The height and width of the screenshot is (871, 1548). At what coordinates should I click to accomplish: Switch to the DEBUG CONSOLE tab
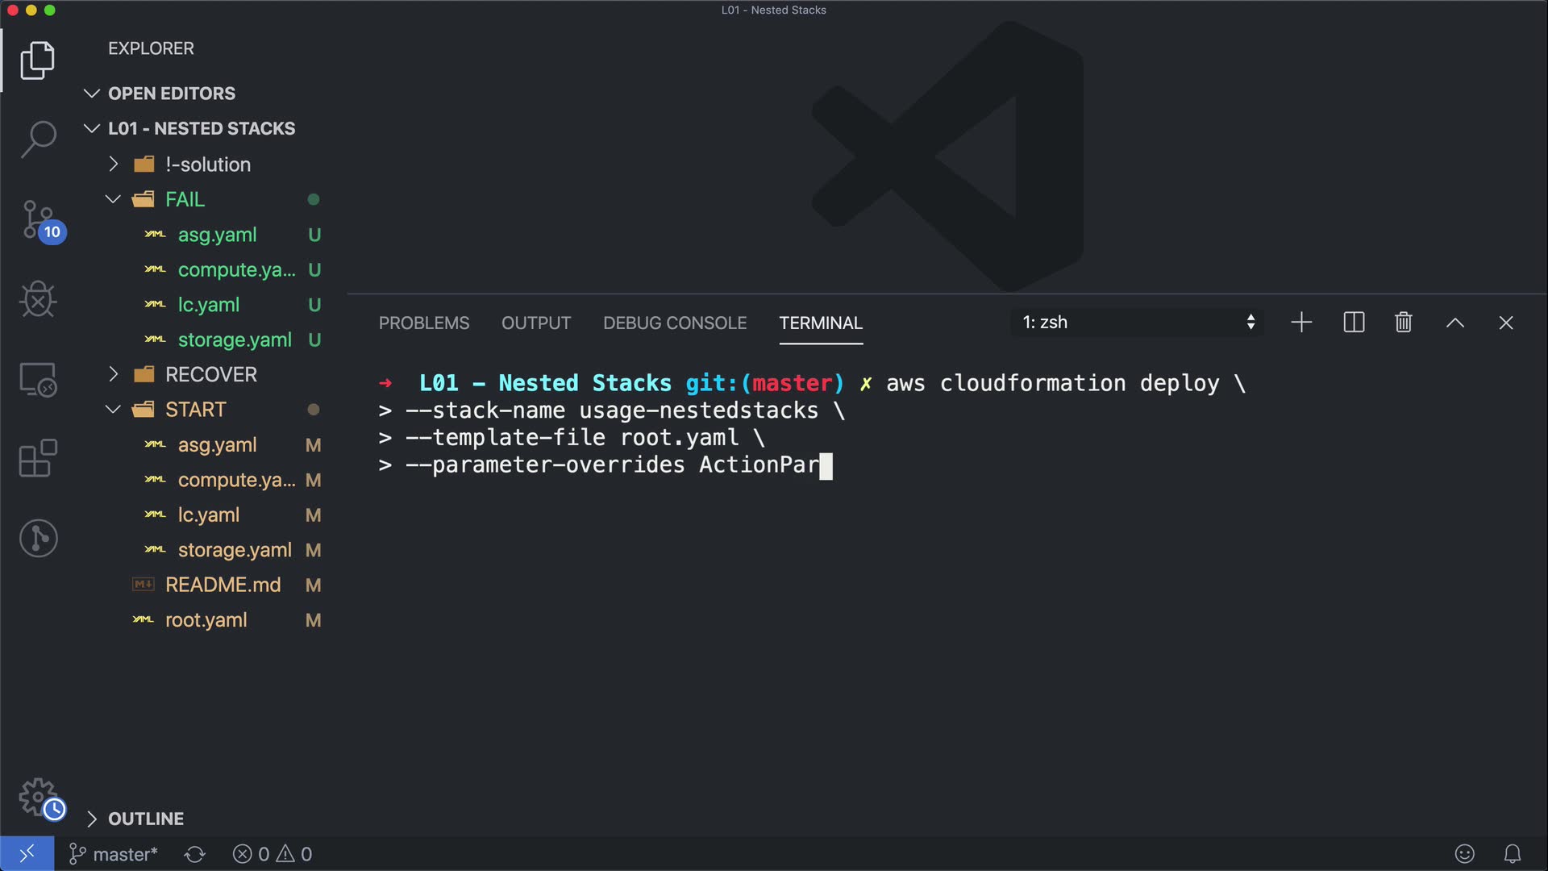675,323
